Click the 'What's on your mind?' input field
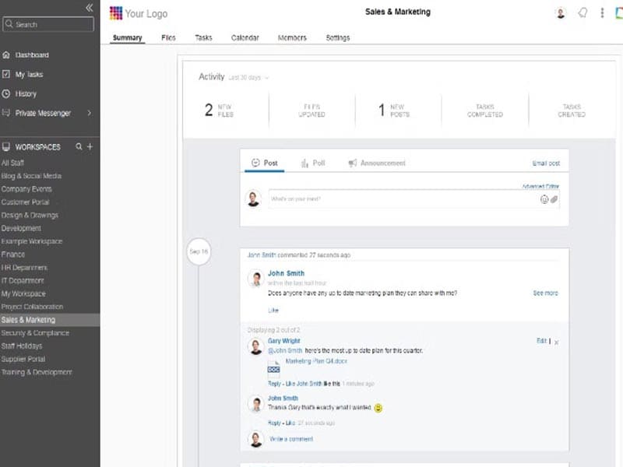Viewport: 623px width, 467px height. click(401, 199)
